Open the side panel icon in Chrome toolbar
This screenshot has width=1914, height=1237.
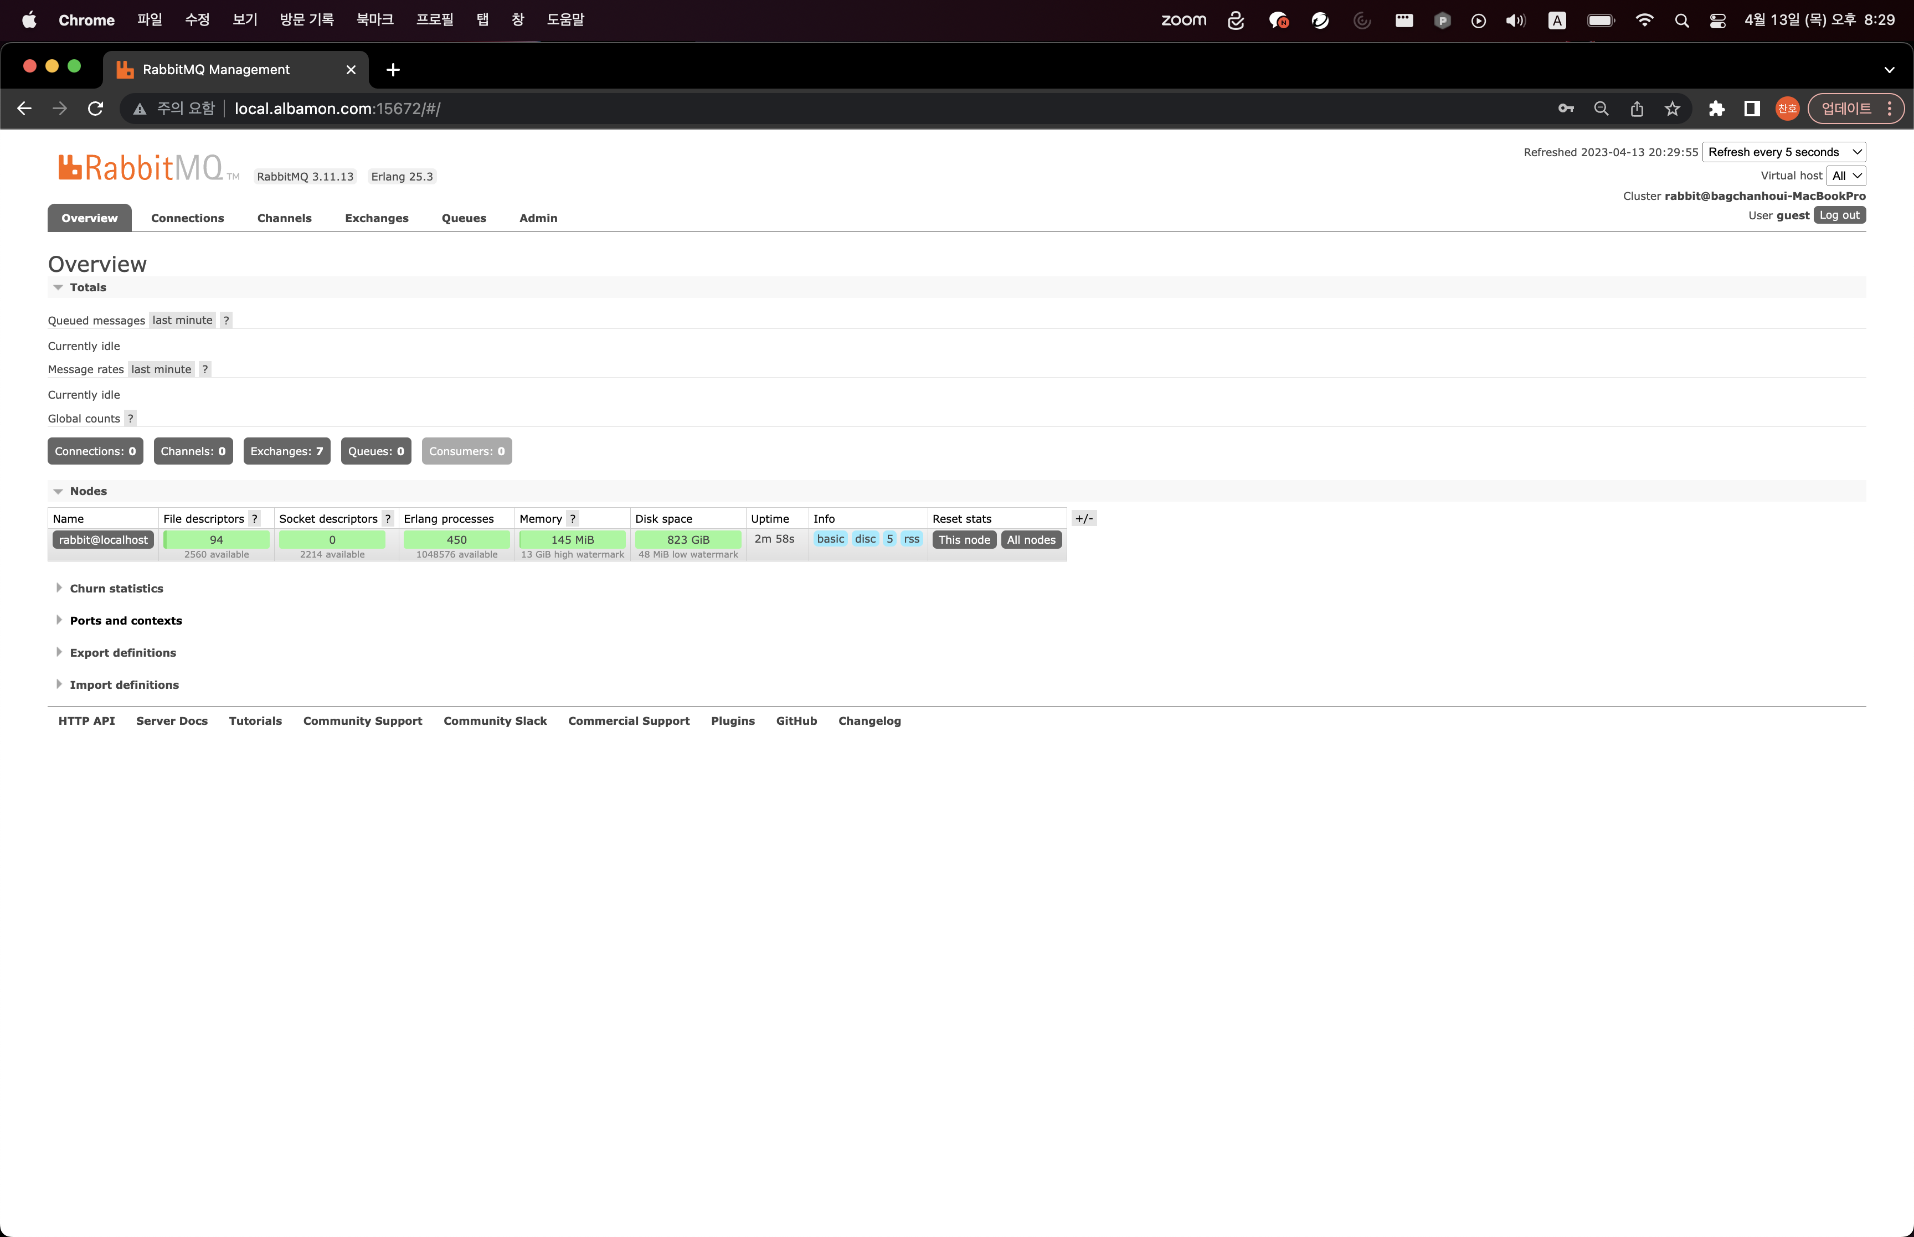[1752, 109]
